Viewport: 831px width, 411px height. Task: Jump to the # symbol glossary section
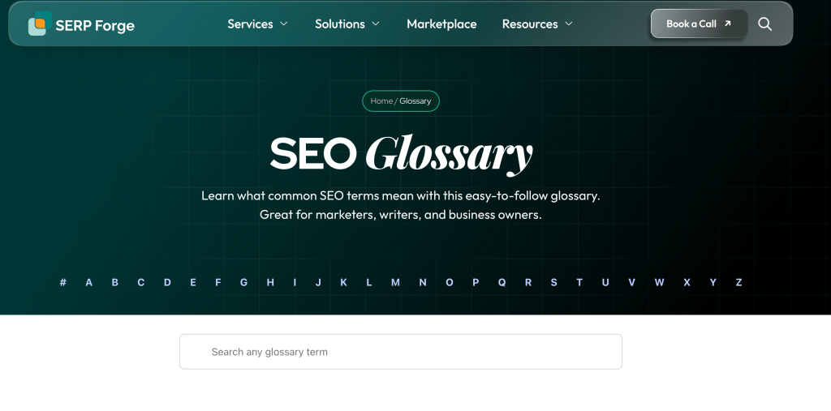coord(63,282)
